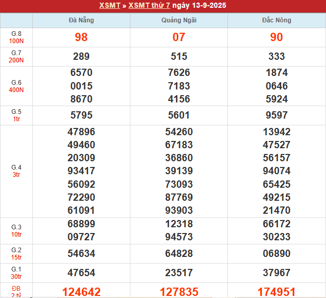Select G.7 number 333
This screenshot has width=326, height=298.
tap(276, 56)
